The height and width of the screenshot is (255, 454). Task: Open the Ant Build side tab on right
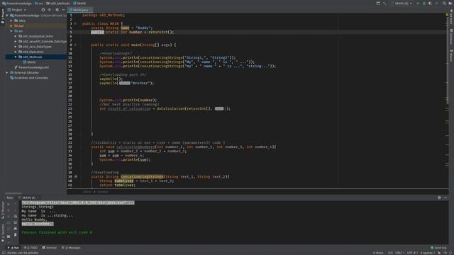pyautogui.click(x=451, y=17)
